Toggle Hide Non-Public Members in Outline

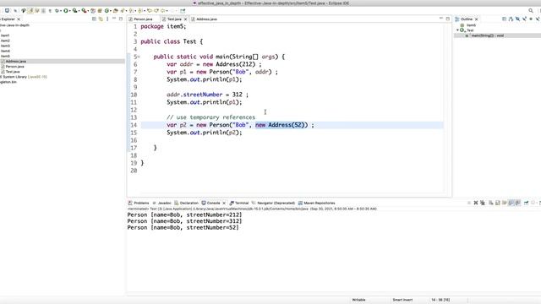[531, 19]
